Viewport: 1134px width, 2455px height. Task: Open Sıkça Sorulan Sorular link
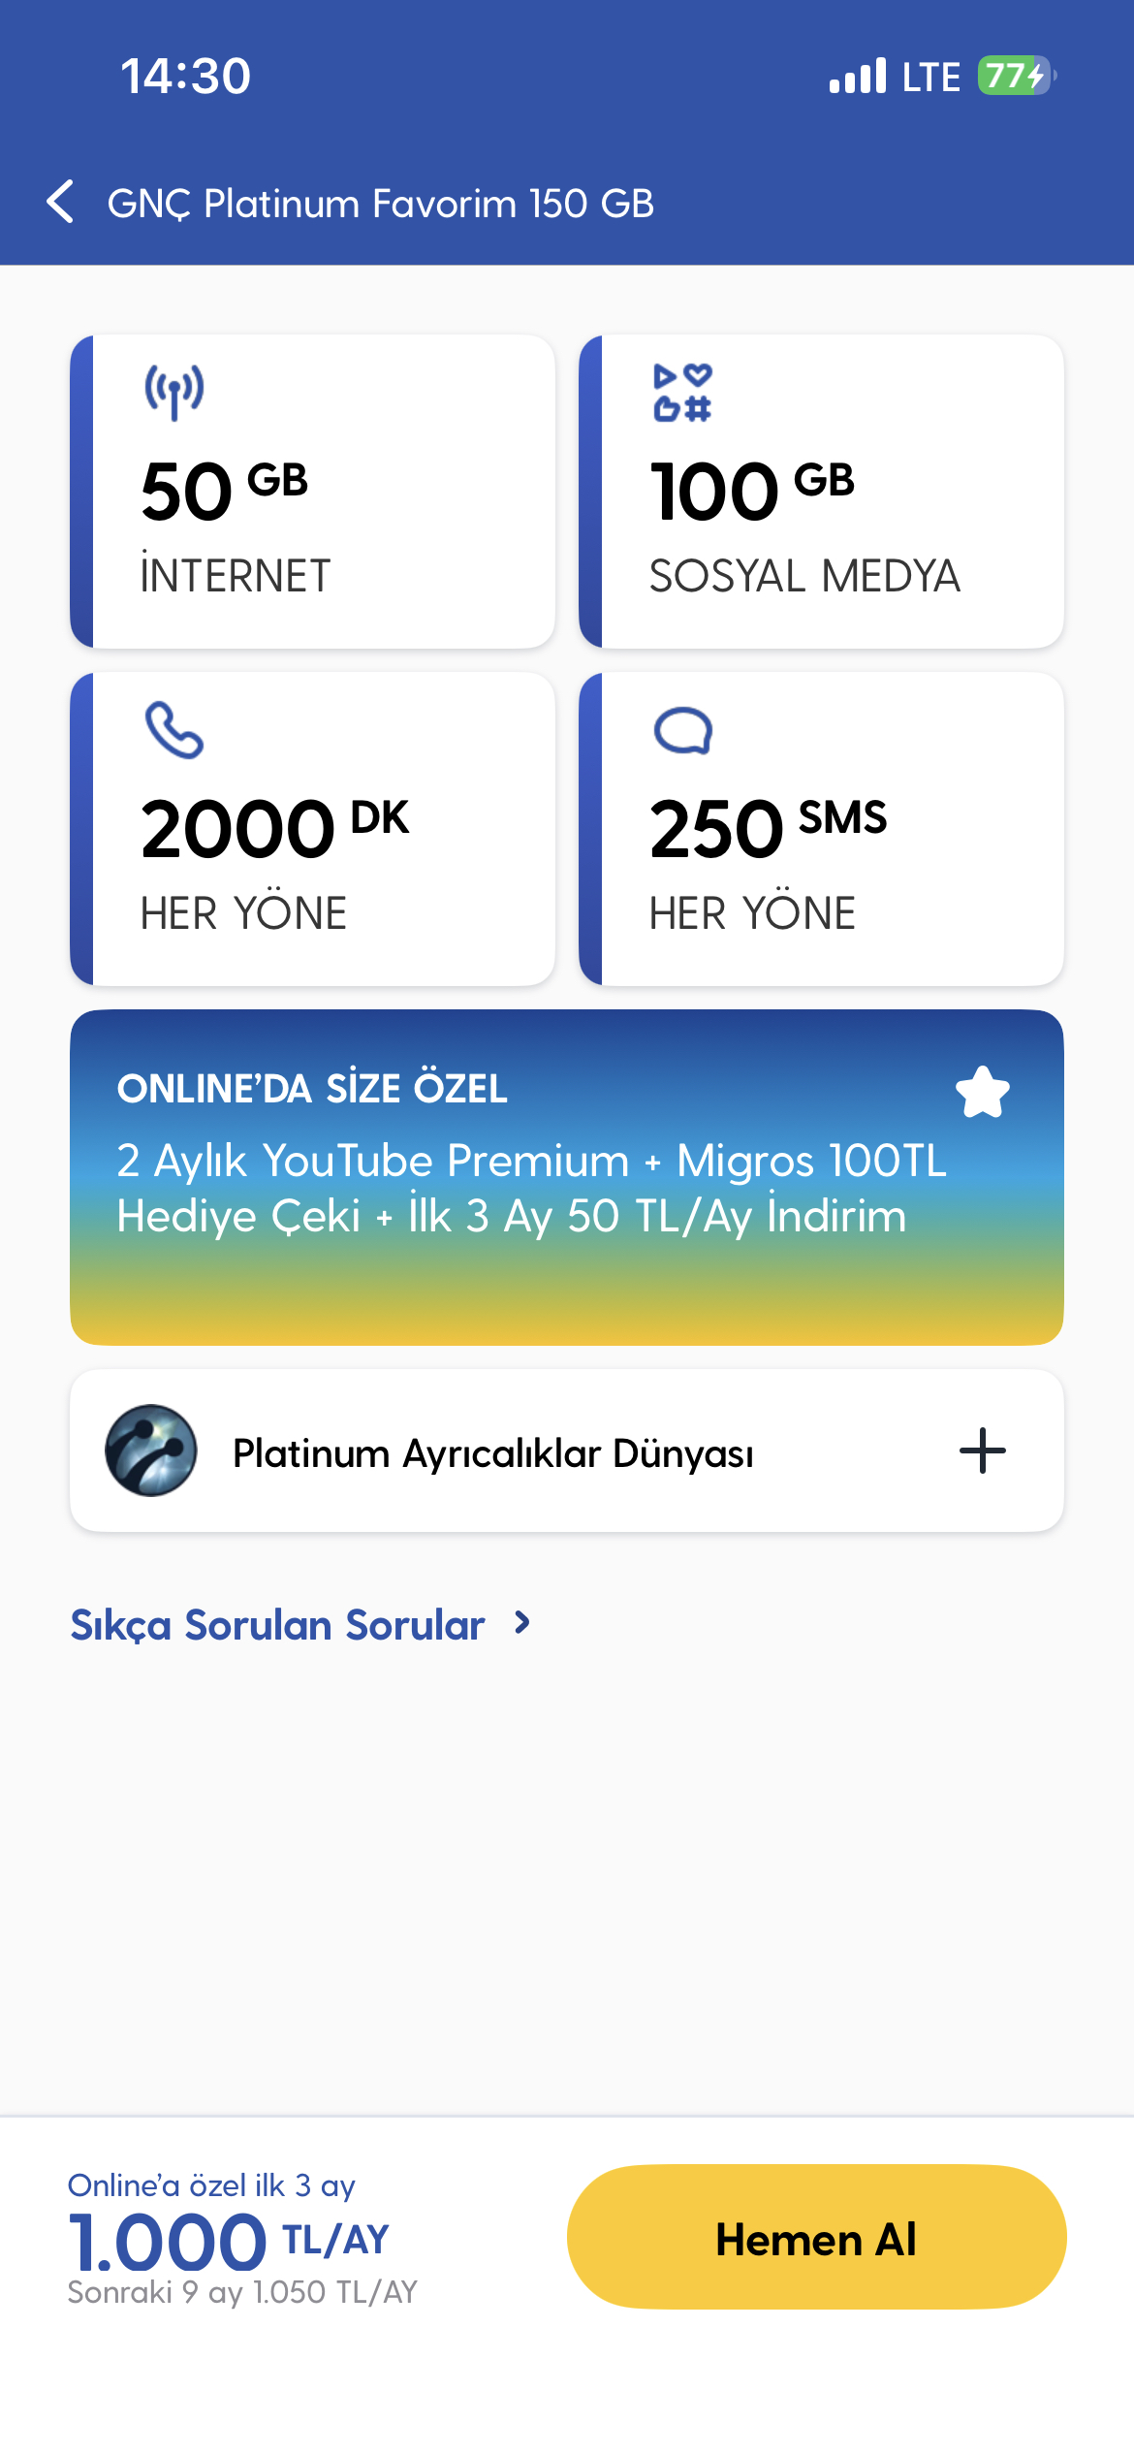(x=277, y=1625)
